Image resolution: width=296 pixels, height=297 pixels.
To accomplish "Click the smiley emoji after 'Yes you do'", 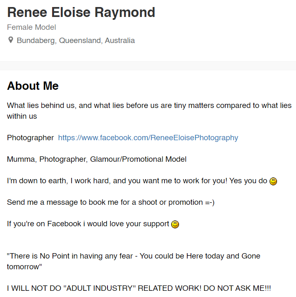I will coord(273,181).
